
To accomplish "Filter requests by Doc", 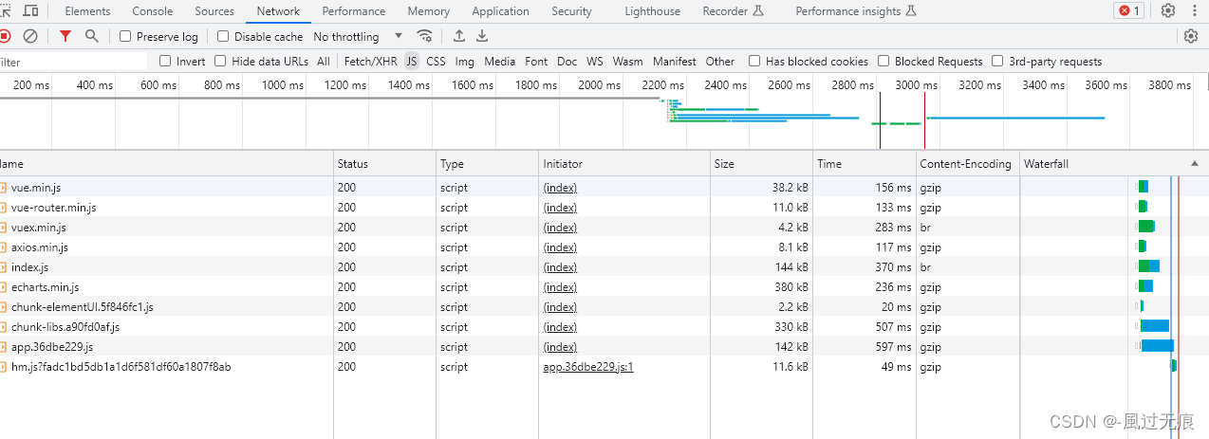I will pyautogui.click(x=567, y=61).
